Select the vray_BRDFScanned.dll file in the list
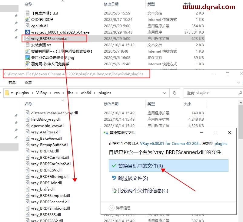The image size is (243, 222). [x=50, y=38]
